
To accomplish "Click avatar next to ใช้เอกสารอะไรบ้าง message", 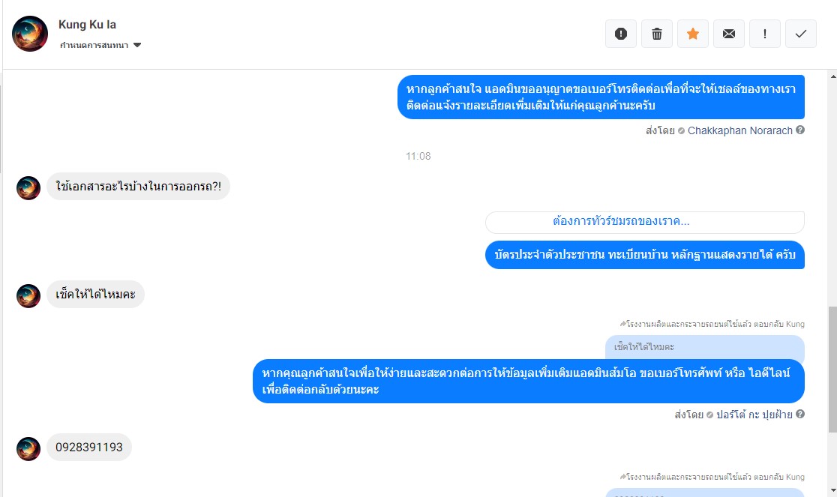I will pos(28,187).
